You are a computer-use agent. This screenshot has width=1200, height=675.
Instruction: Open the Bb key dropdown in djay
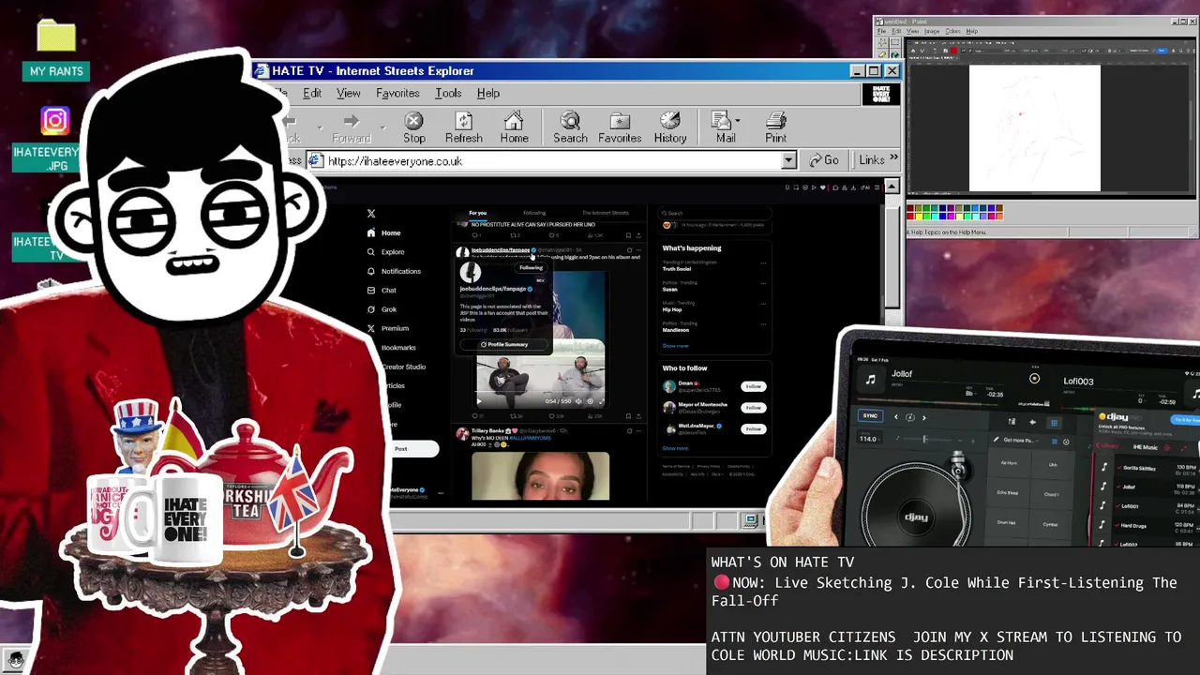click(970, 394)
